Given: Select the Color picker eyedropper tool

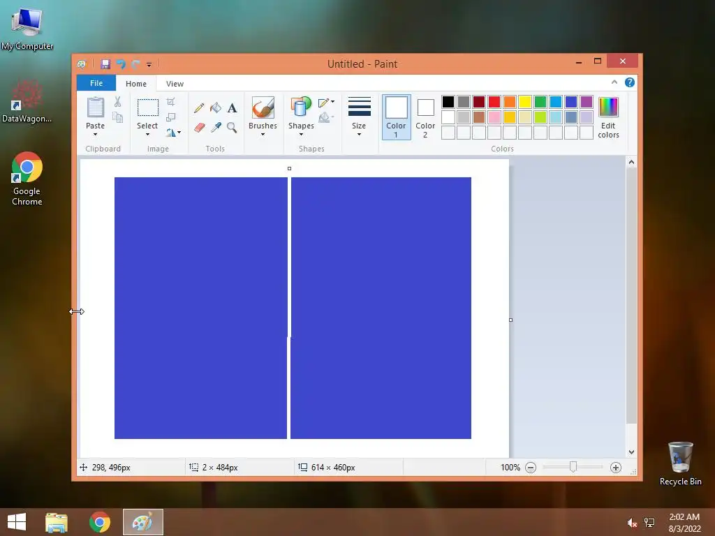Looking at the screenshot, I should 216,127.
